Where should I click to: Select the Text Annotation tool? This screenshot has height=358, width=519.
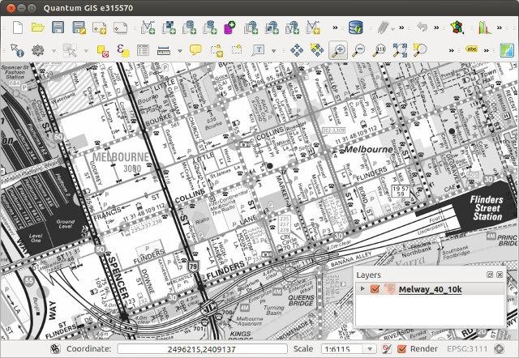pyautogui.click(x=258, y=50)
